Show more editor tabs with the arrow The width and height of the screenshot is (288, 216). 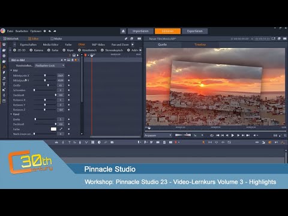click(133, 44)
